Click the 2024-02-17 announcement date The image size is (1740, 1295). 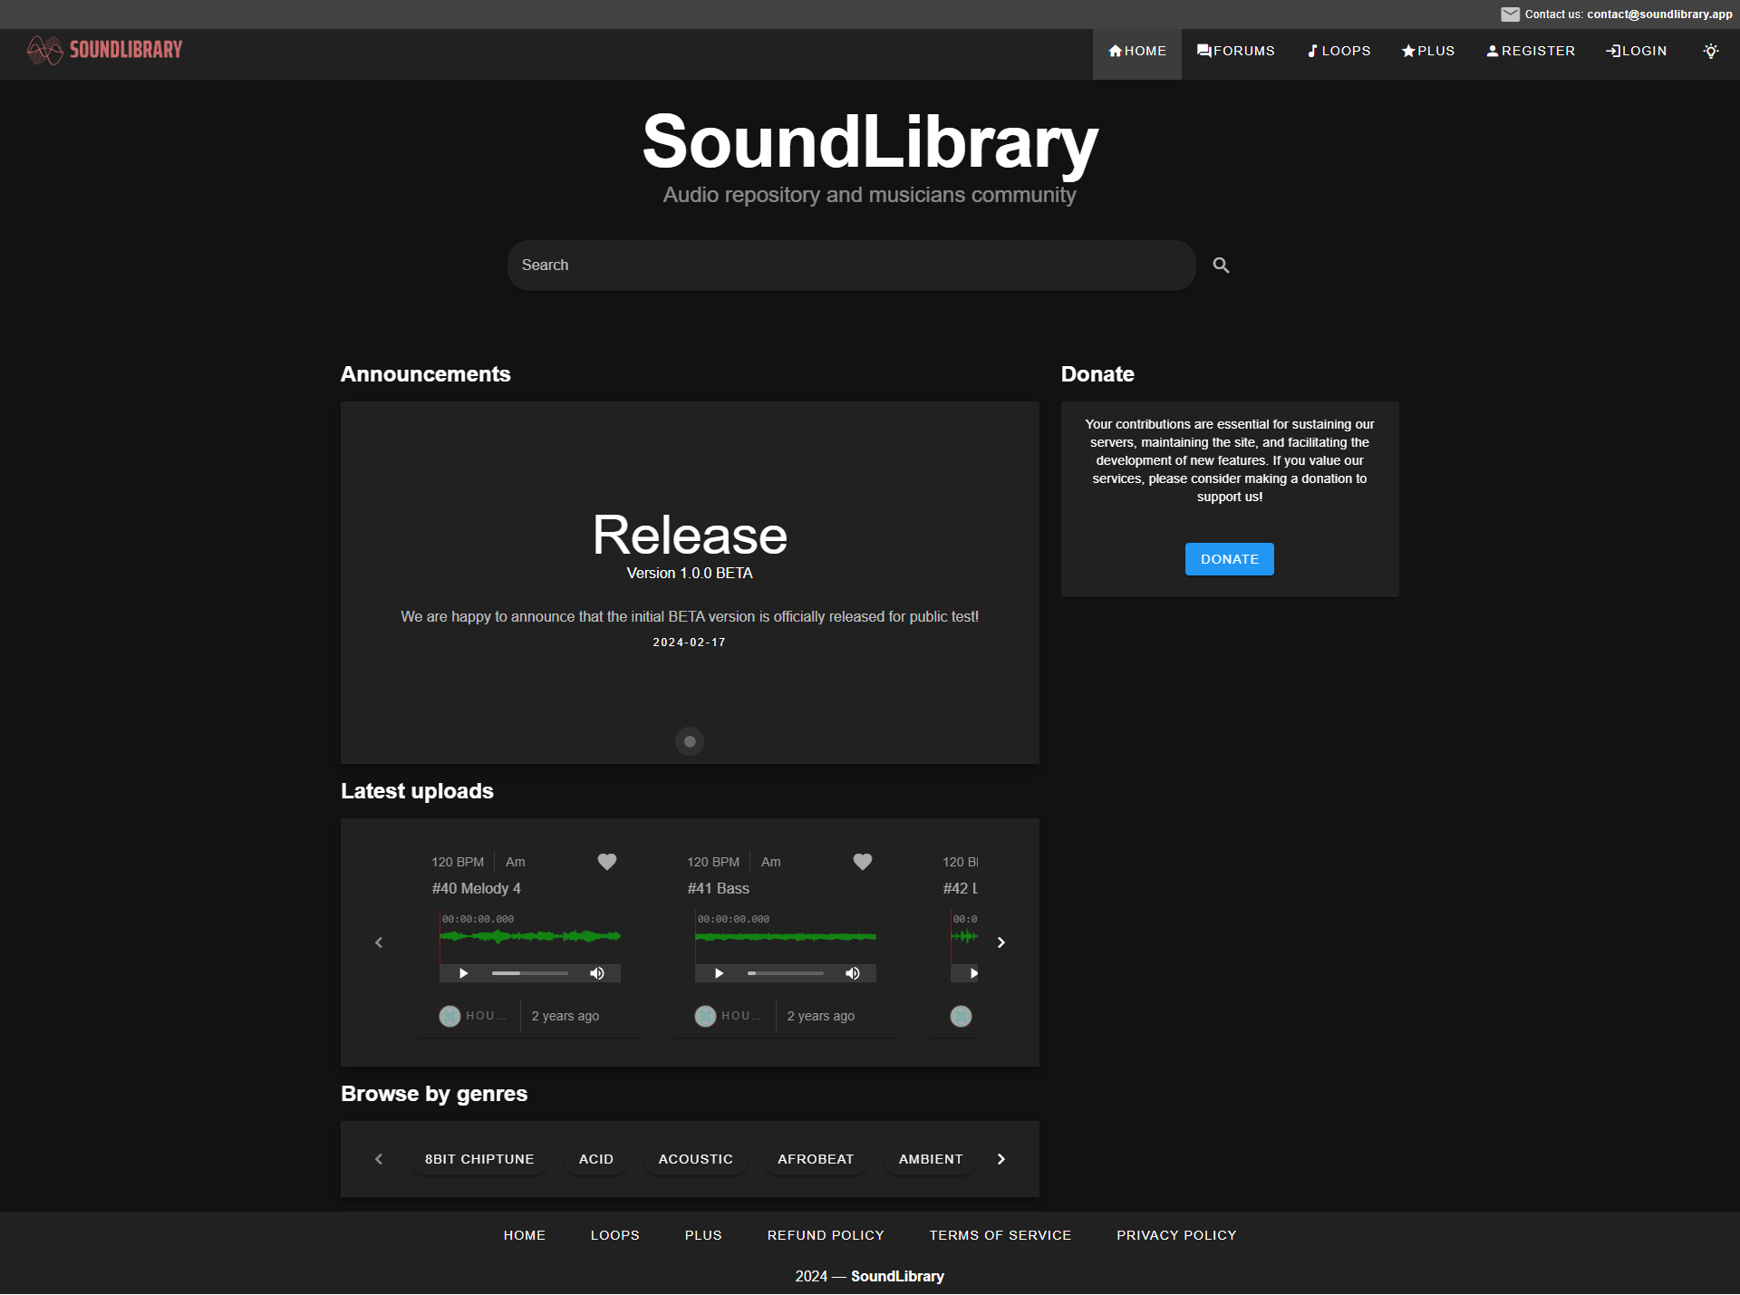click(x=690, y=643)
